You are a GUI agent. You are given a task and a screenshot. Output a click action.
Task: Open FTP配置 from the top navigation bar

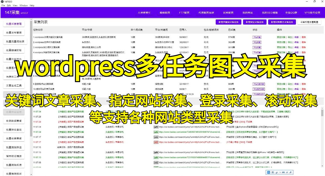tap(184, 12)
